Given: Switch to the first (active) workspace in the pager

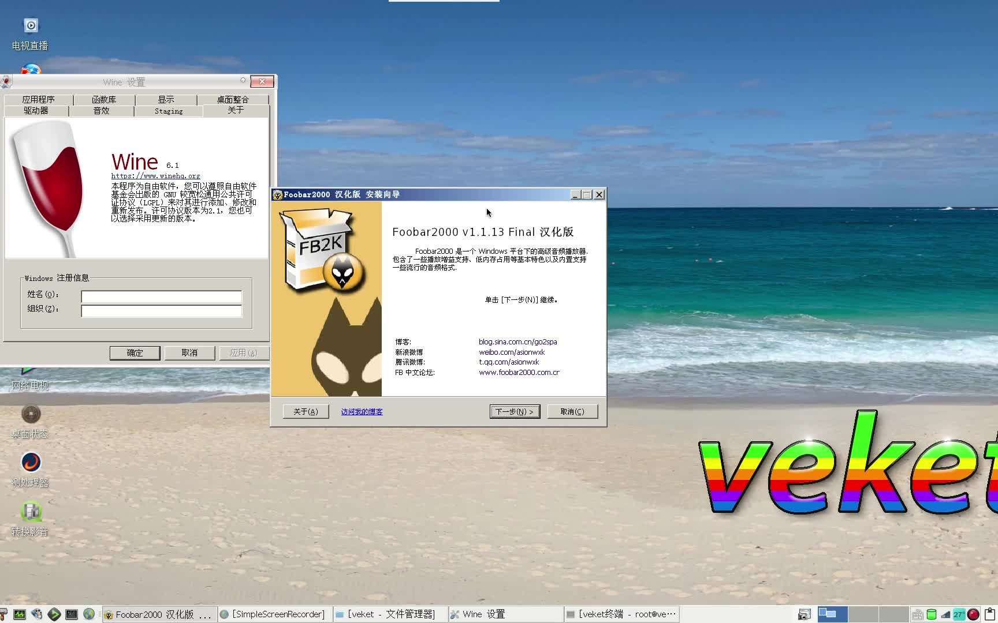Looking at the screenshot, I should tap(833, 614).
